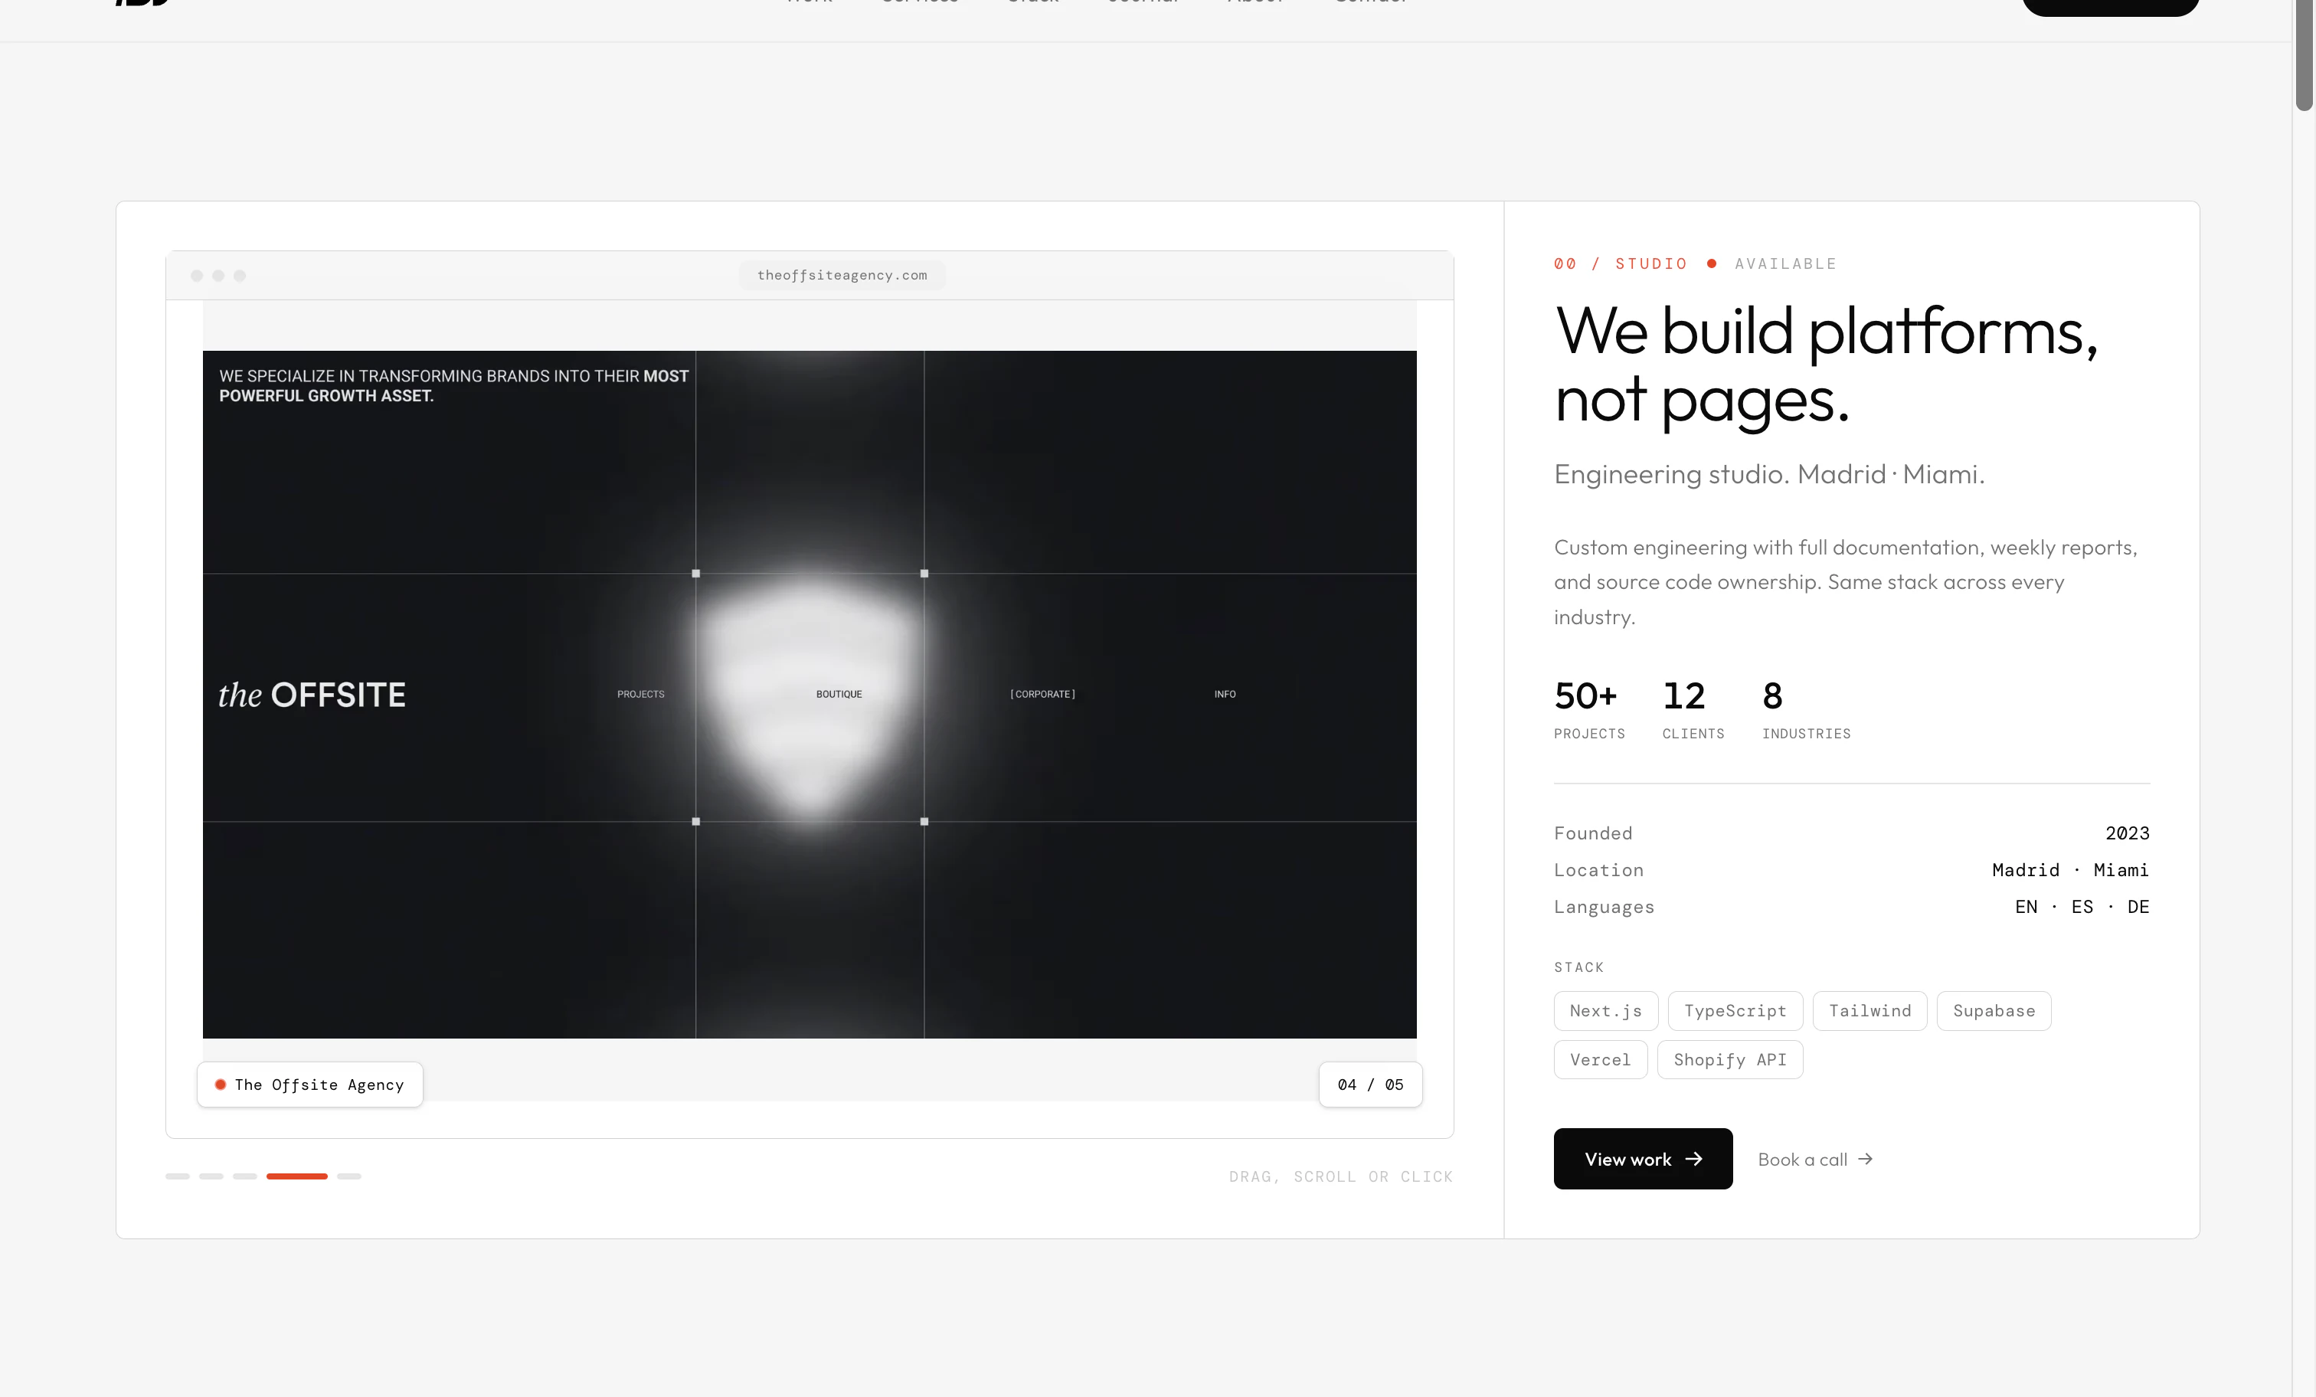Click the arrow icon inside View work button

(x=1696, y=1159)
